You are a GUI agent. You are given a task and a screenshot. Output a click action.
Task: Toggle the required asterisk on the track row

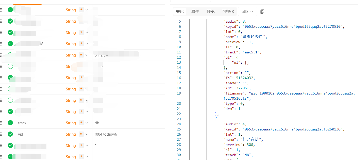click(x=82, y=123)
